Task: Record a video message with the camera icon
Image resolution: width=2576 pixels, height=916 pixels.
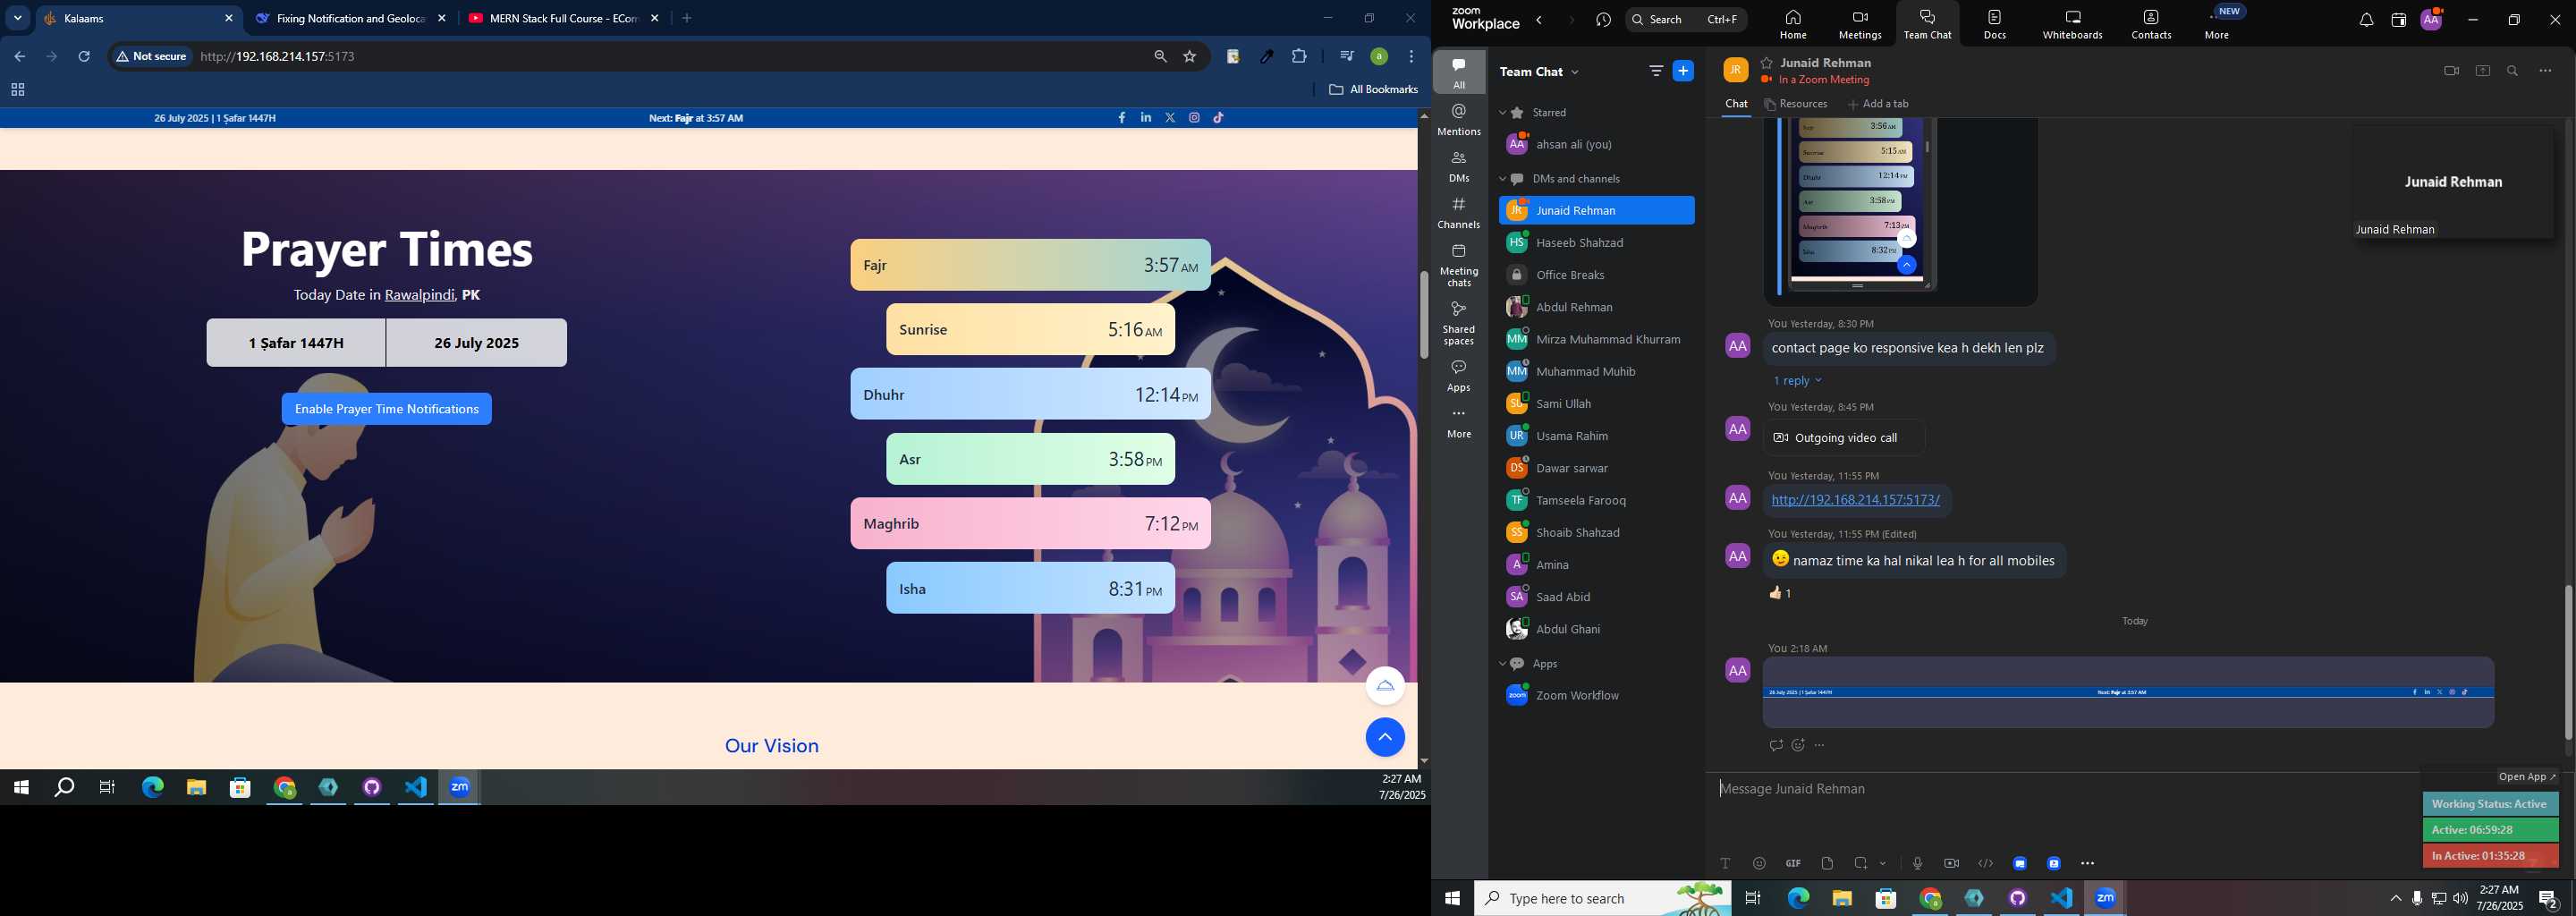Action: 1951,863
